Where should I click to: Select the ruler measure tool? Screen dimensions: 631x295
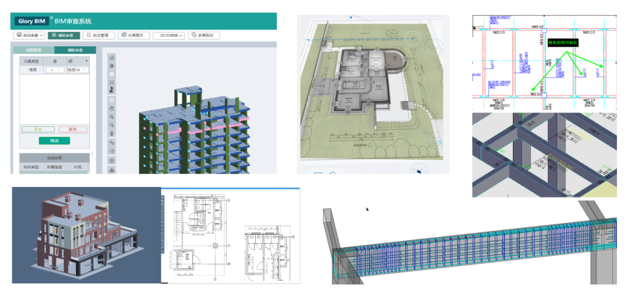click(x=112, y=143)
